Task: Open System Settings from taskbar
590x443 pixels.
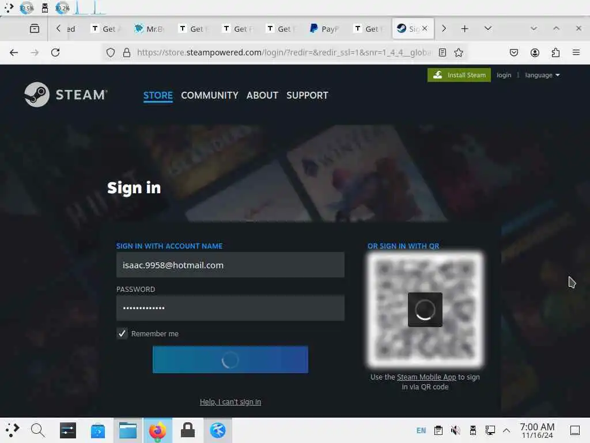Action: coord(68,430)
